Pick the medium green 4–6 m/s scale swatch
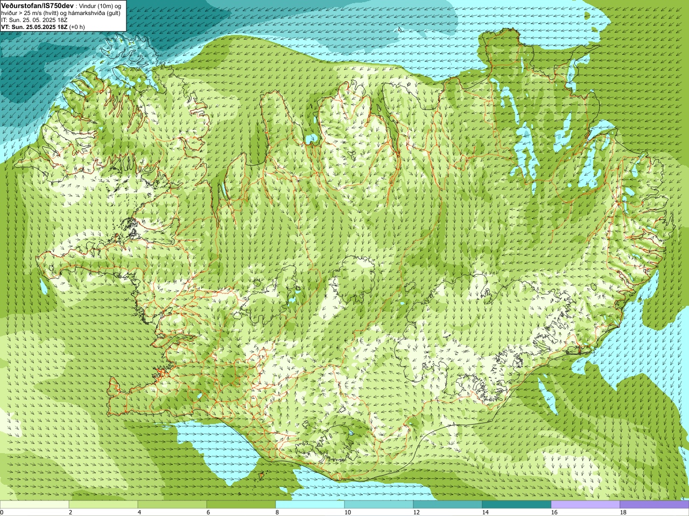Image resolution: width=689 pixels, height=516 pixels. (x=172, y=505)
